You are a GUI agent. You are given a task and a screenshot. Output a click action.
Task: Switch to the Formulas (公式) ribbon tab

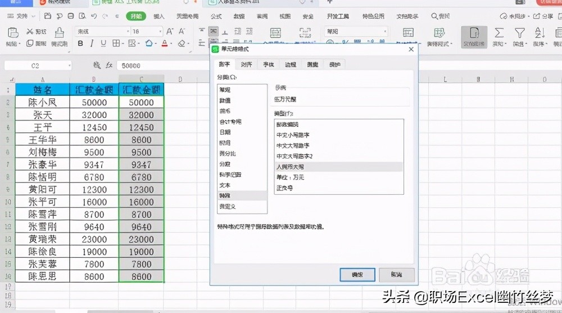(216, 16)
